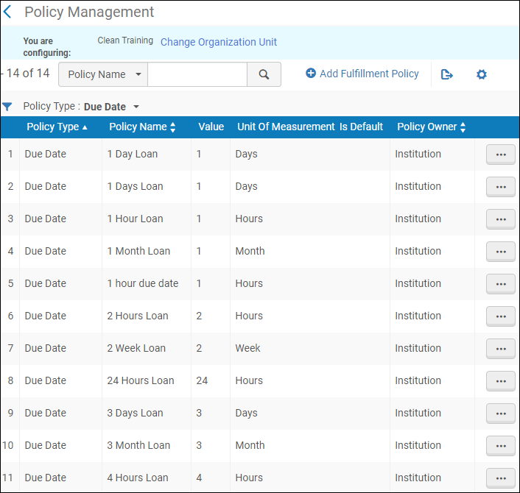Open row actions for 1 Day Loan

tap(500, 155)
